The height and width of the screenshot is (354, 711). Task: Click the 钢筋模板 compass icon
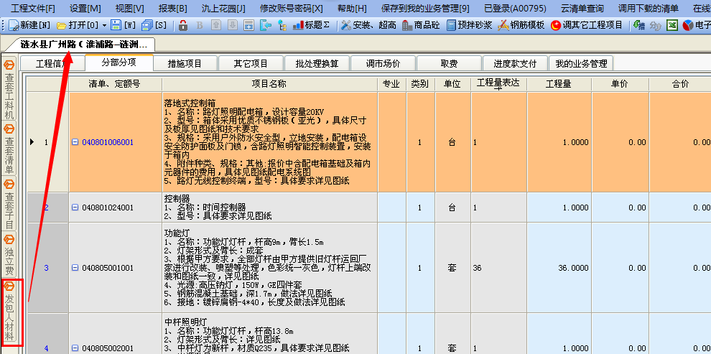point(503,25)
